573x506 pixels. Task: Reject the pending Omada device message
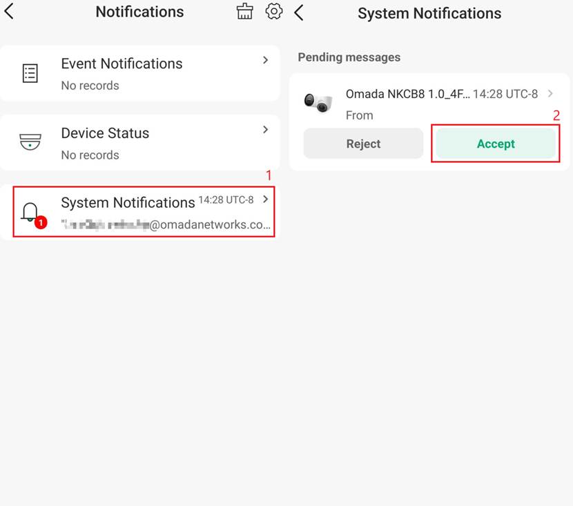pyautogui.click(x=363, y=144)
